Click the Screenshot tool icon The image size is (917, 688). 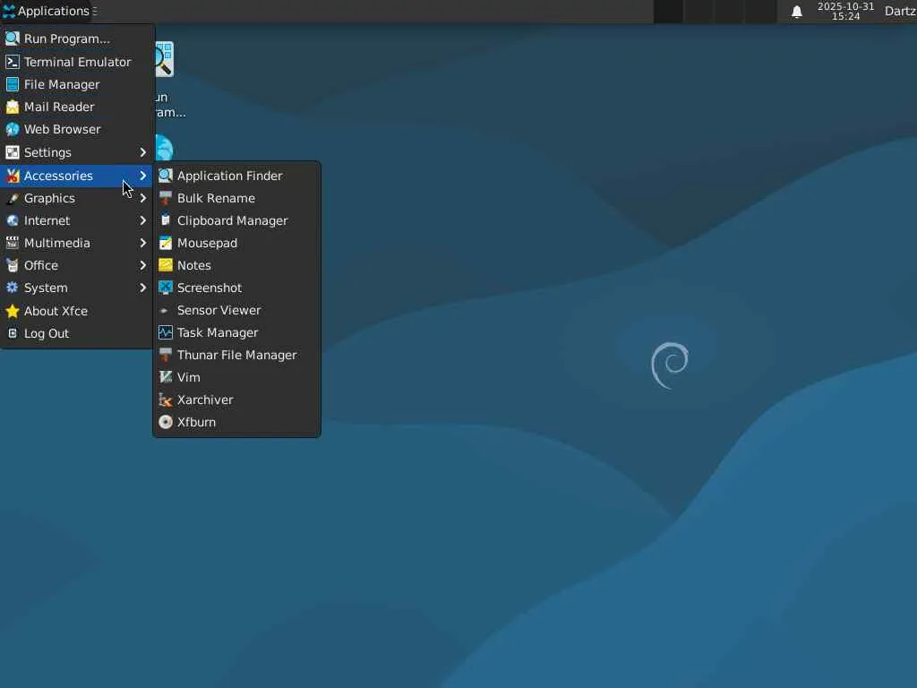(x=166, y=288)
